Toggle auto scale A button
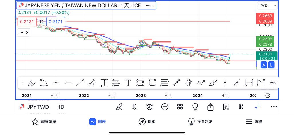Image resolution: width=294 pixels, height=136 pixels. [x=264, y=65]
